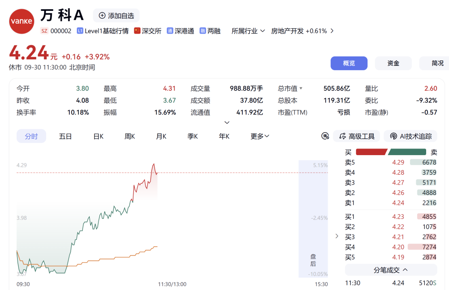Click the 11:30 trade tick row
Image resolution: width=449 pixels, height=290 pixels.
point(390,283)
